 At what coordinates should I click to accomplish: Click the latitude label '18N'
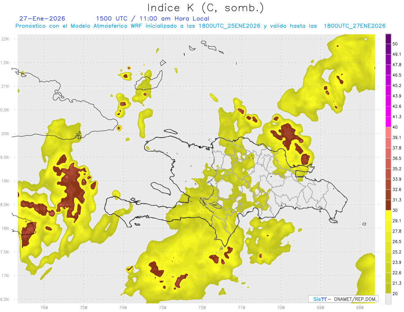5,228
